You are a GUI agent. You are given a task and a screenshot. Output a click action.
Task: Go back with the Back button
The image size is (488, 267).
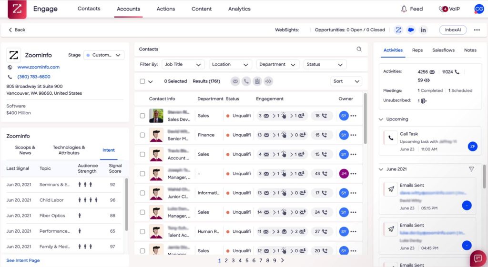(17, 30)
